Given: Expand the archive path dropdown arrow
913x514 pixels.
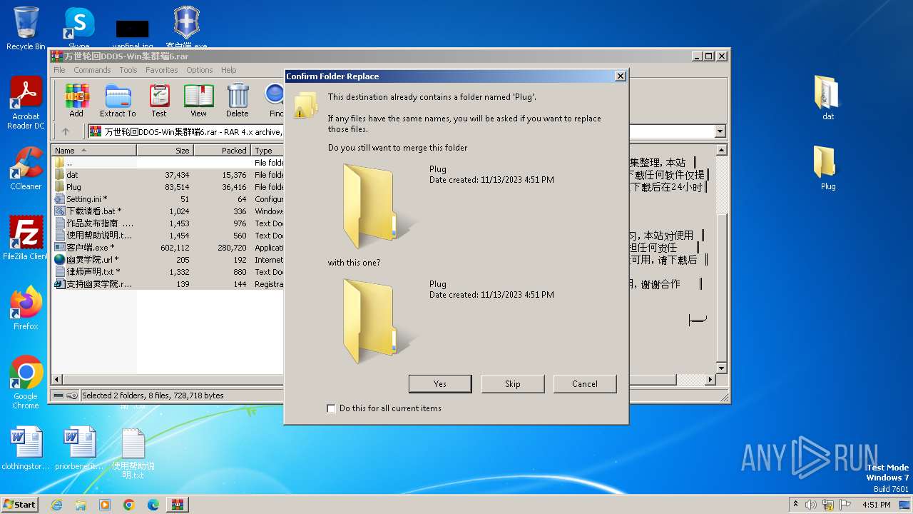Looking at the screenshot, I should point(720,131).
